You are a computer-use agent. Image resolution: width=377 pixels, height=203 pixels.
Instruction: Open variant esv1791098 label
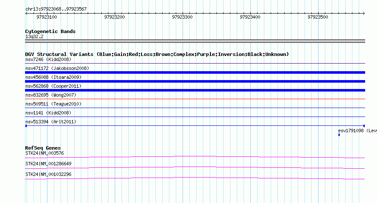357,131
